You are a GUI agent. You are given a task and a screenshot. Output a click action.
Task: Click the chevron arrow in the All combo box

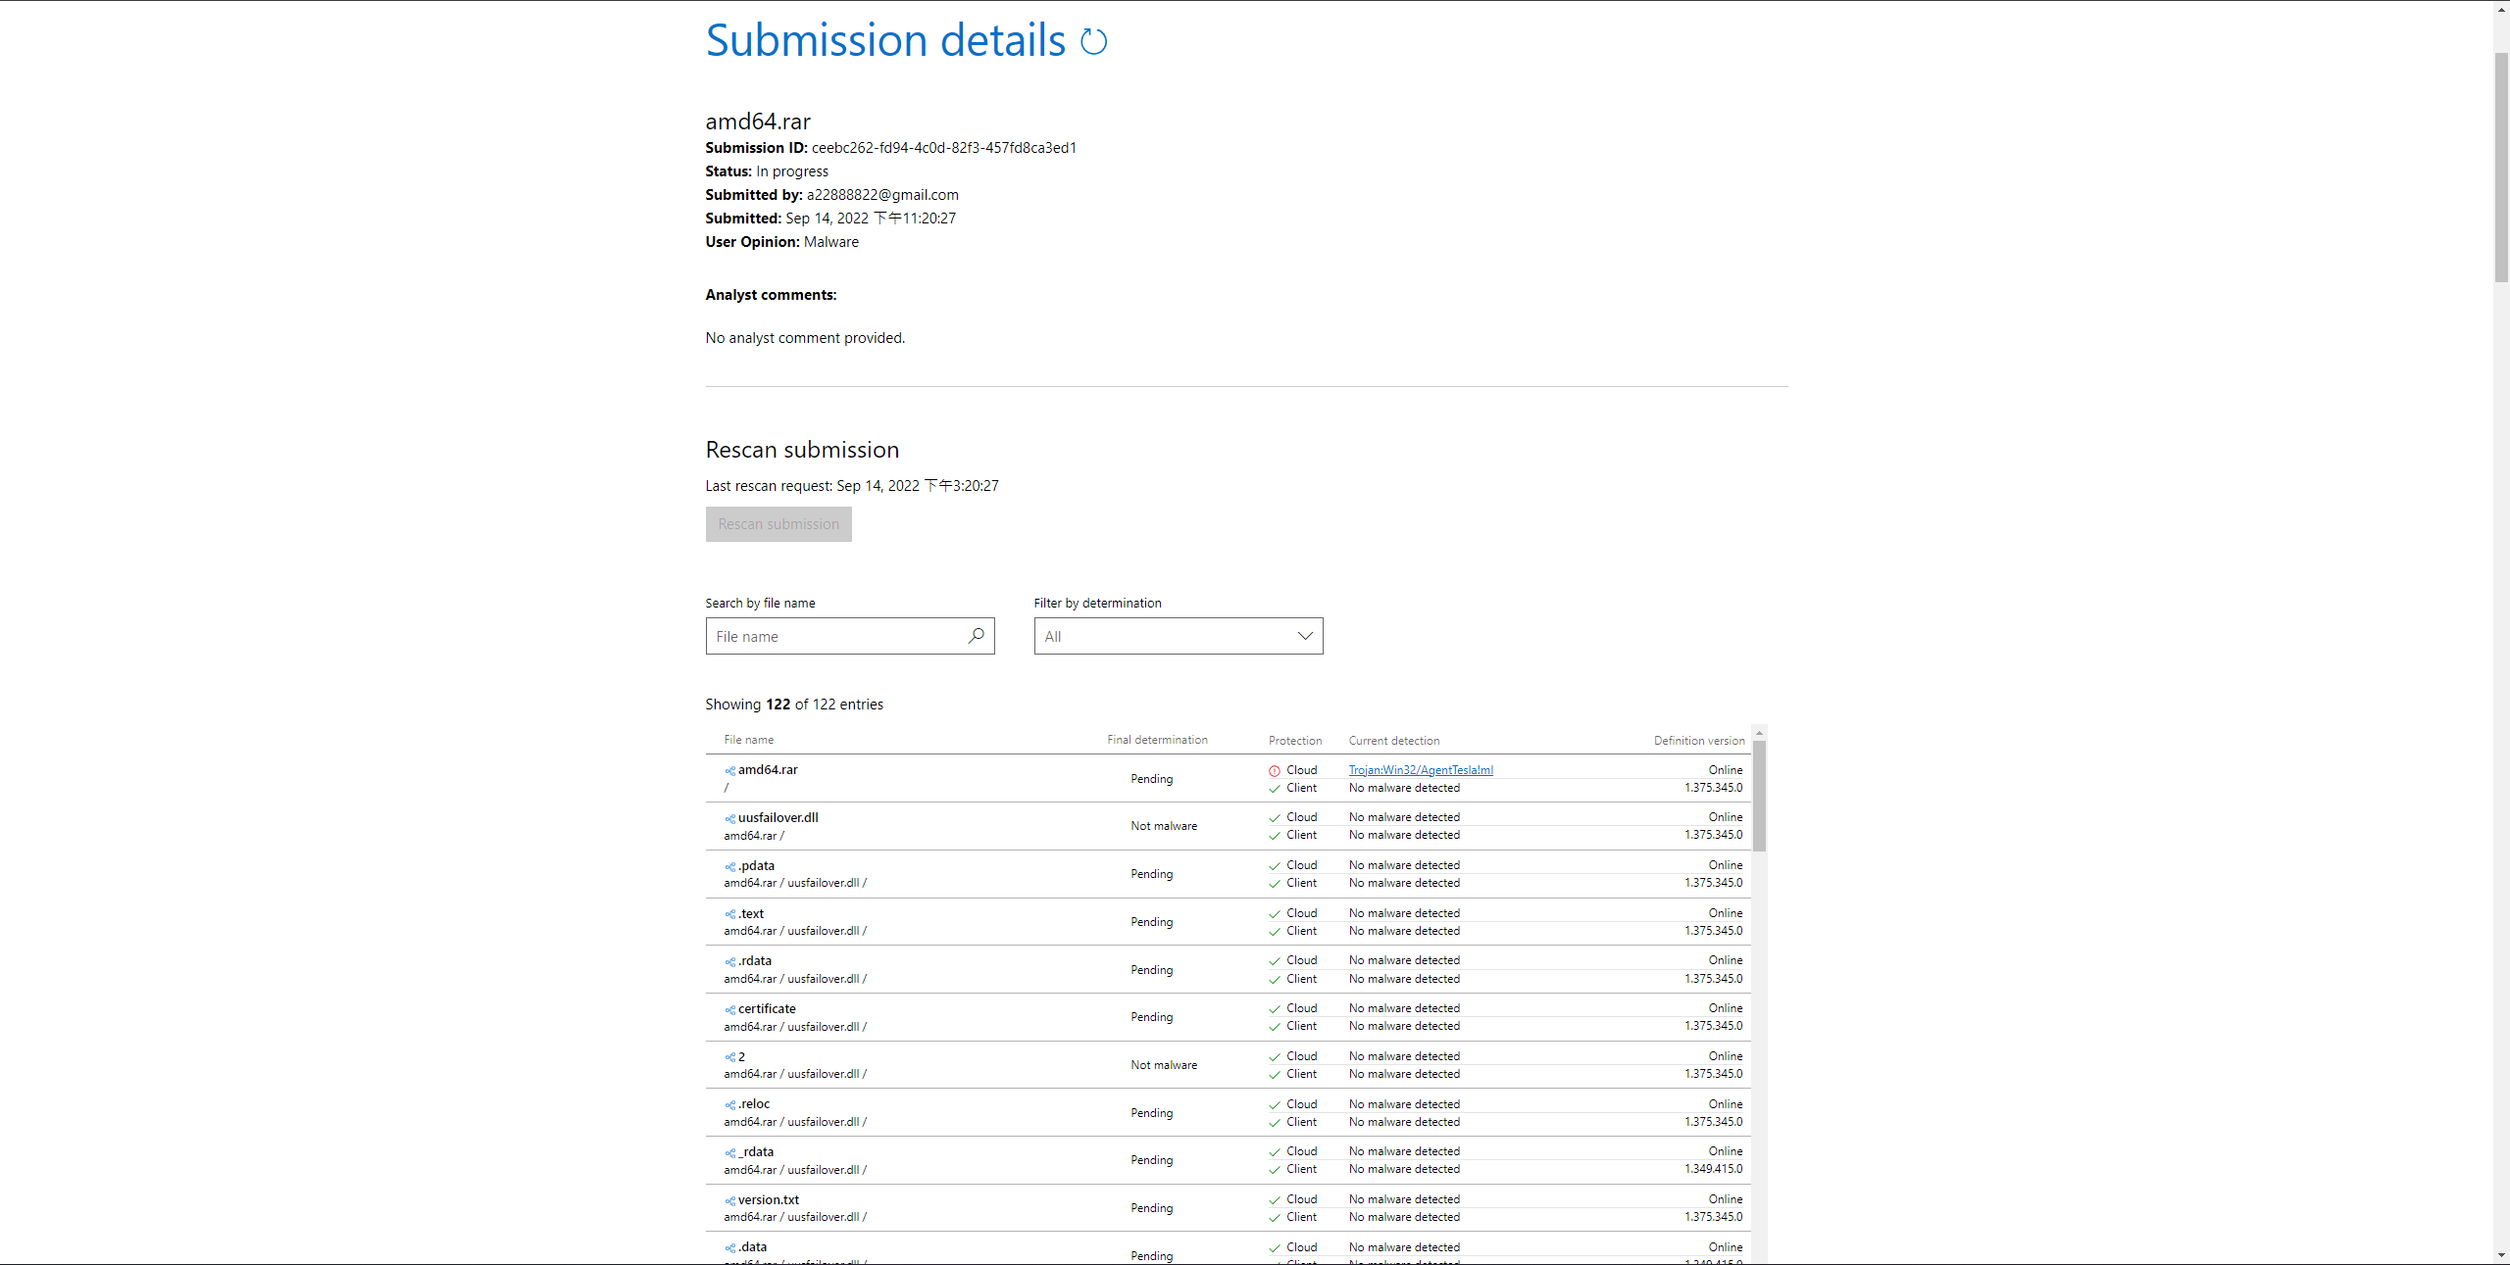1305,636
